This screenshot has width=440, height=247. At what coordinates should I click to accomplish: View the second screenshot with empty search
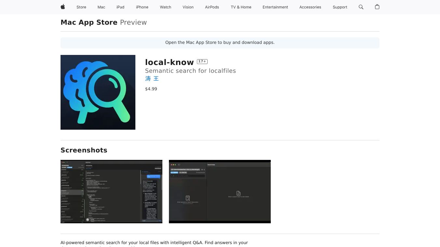220,191
